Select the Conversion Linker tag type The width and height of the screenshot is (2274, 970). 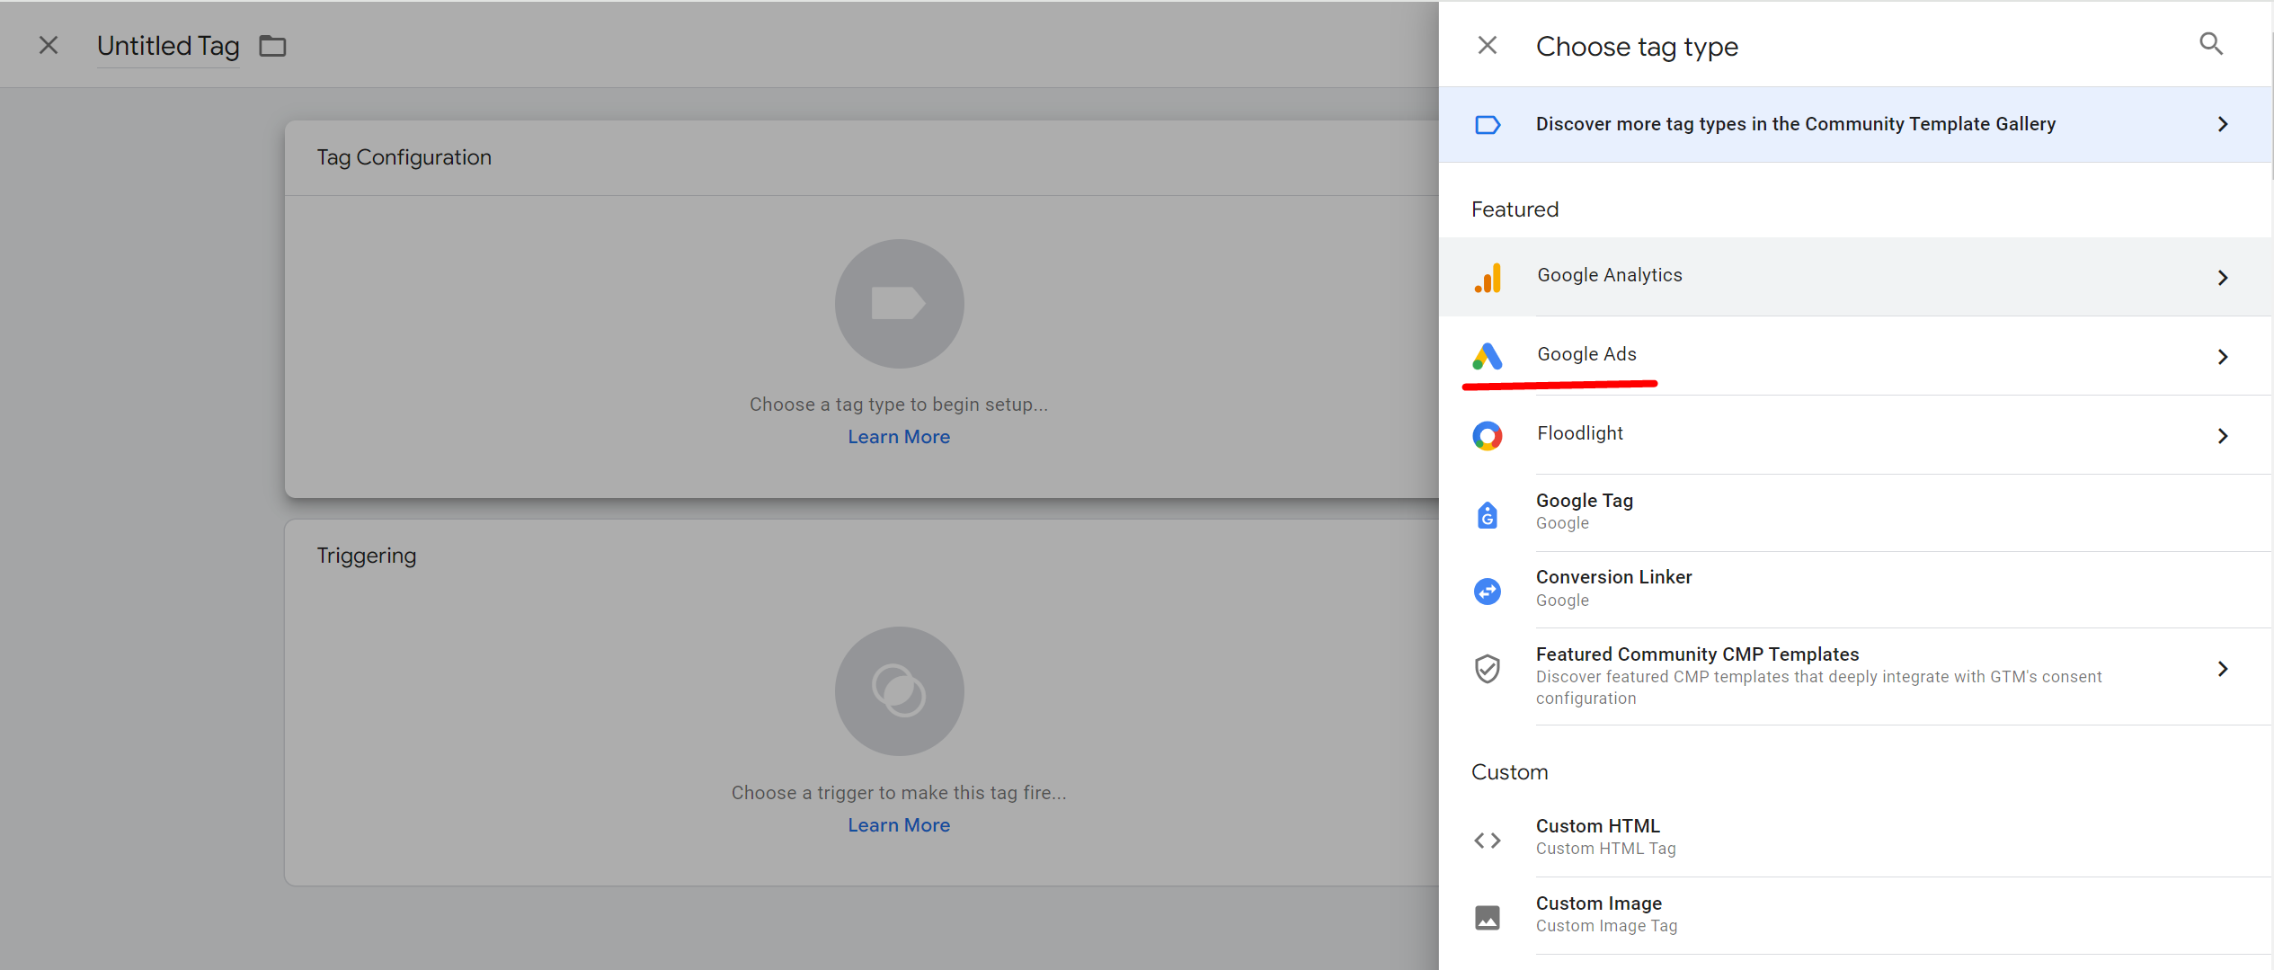pos(1613,588)
